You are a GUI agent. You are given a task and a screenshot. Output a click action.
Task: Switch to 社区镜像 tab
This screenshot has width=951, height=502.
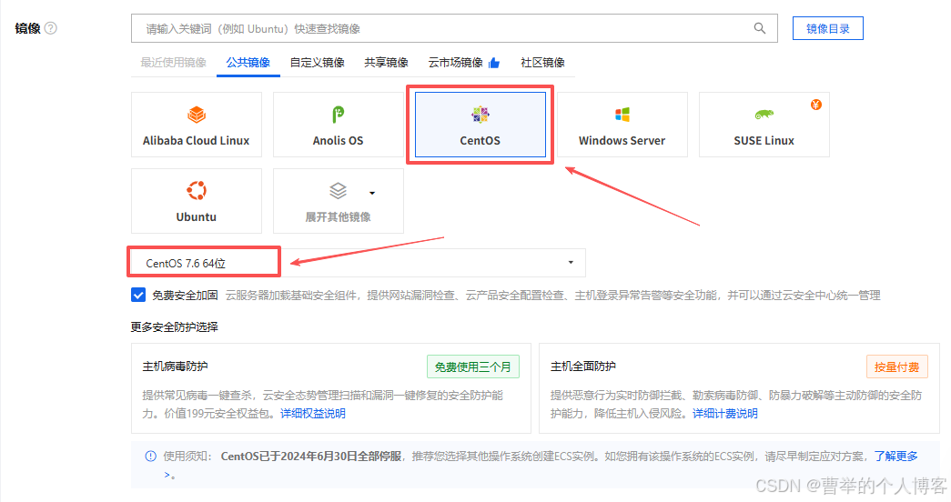click(542, 63)
